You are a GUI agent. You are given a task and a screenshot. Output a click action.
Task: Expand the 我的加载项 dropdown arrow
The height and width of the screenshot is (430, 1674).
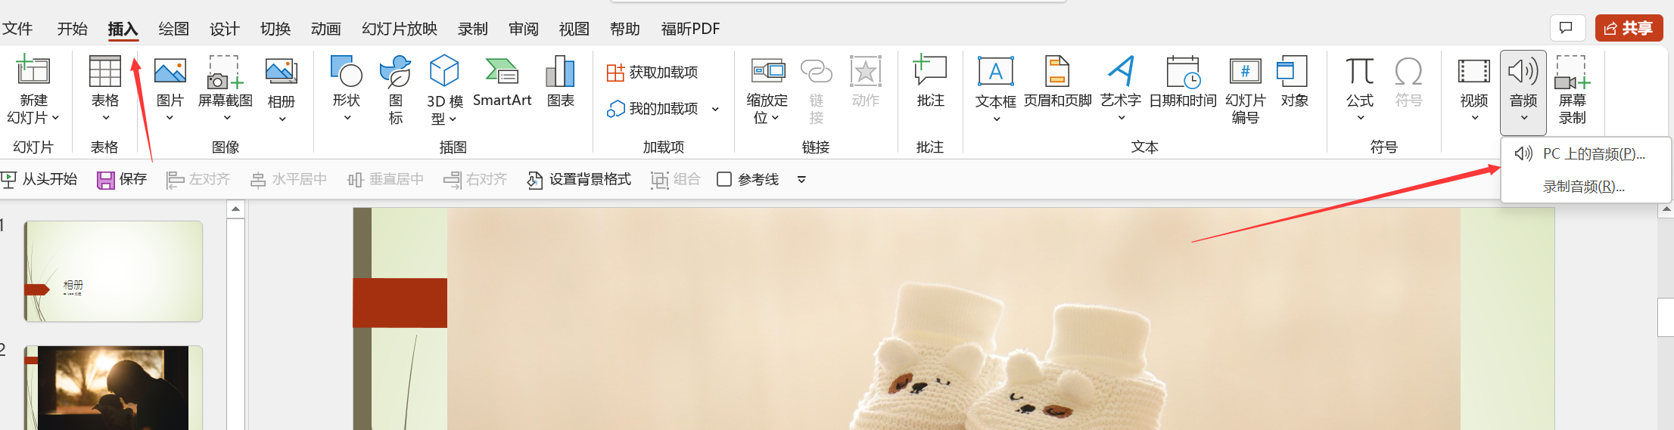pyautogui.click(x=715, y=110)
